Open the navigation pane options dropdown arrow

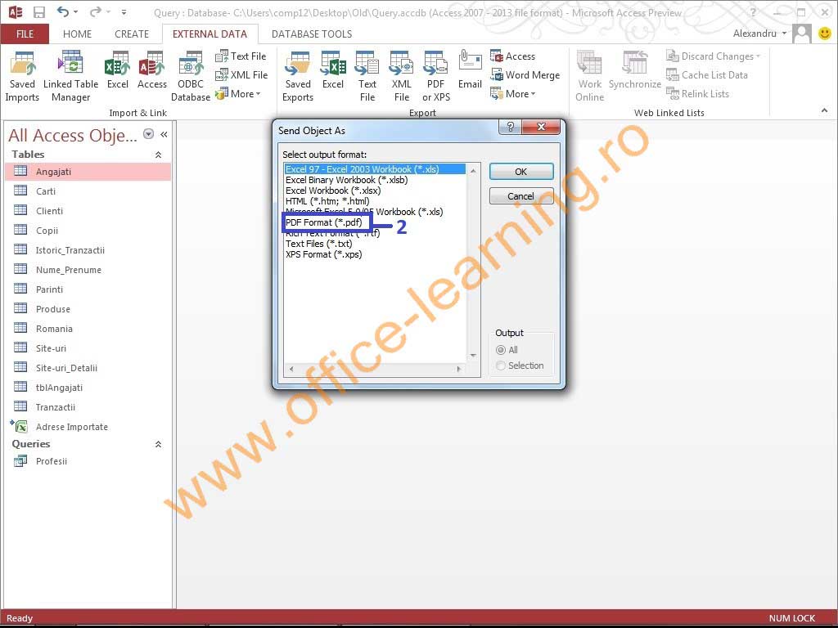pyautogui.click(x=149, y=134)
